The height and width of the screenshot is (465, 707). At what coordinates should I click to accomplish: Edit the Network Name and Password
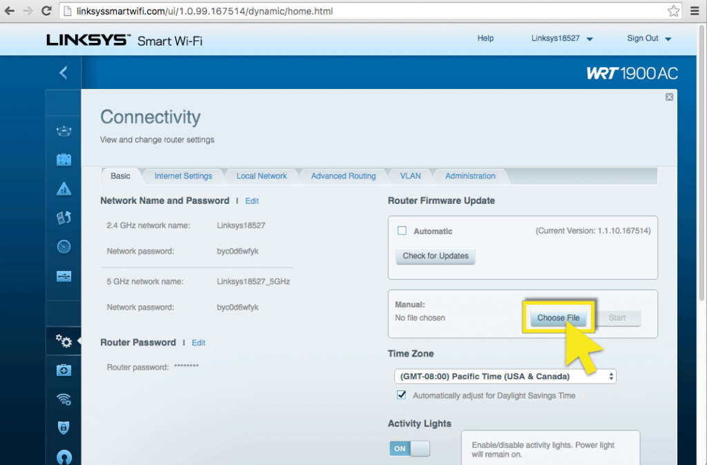point(251,200)
